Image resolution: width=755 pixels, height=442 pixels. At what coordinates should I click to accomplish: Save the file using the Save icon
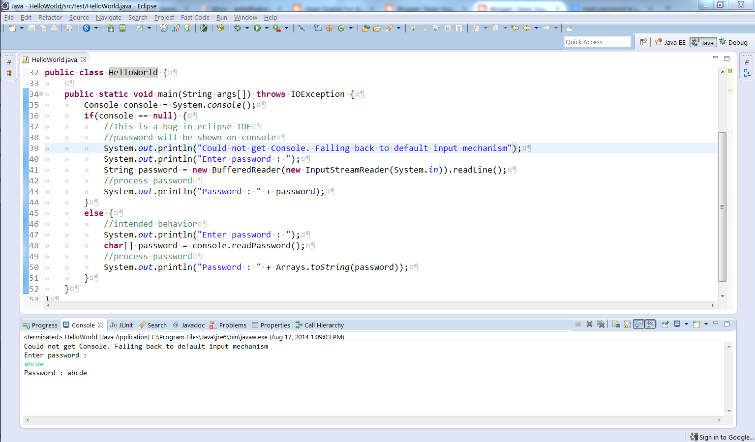point(30,28)
